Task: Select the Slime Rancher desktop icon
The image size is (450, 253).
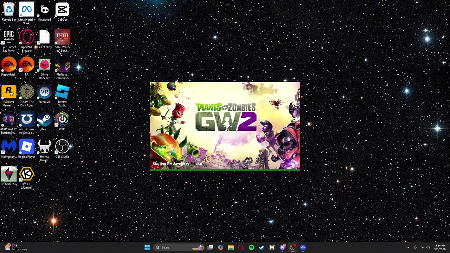Action: [44, 69]
